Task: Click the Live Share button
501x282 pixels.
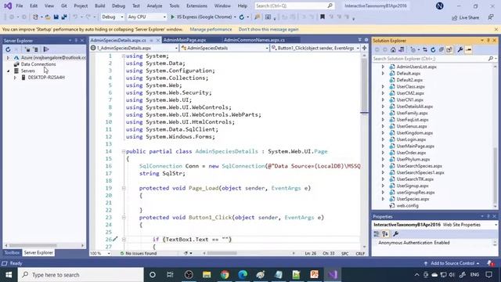Action: coord(466,17)
